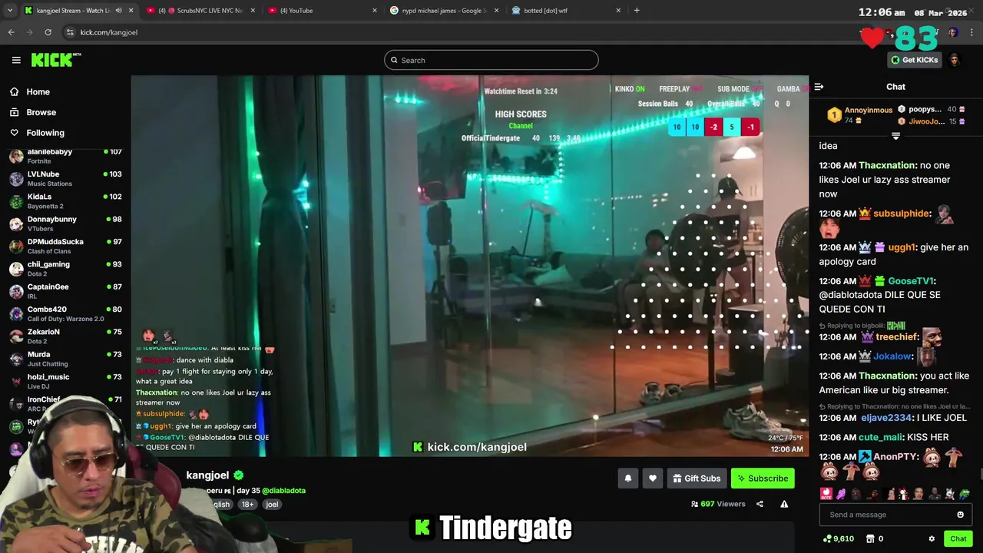Click GooseTV1 username in chat
The height and width of the screenshot is (553, 983).
tap(911, 281)
